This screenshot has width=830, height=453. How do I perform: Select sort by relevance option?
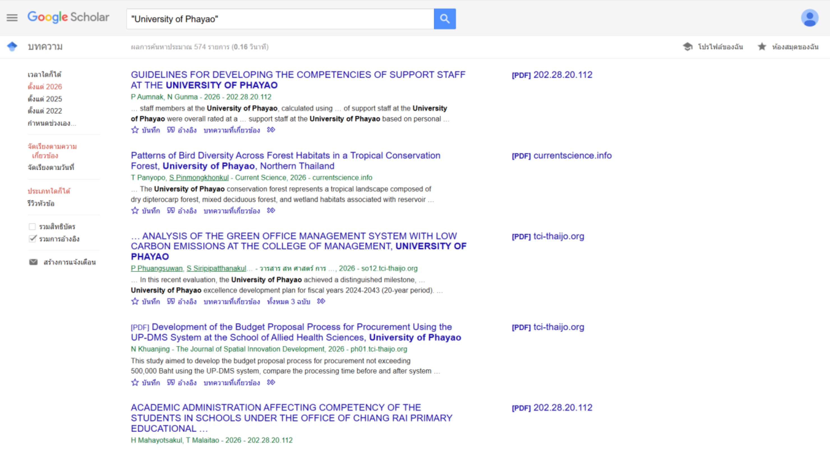point(52,151)
